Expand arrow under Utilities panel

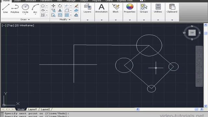click(158, 20)
